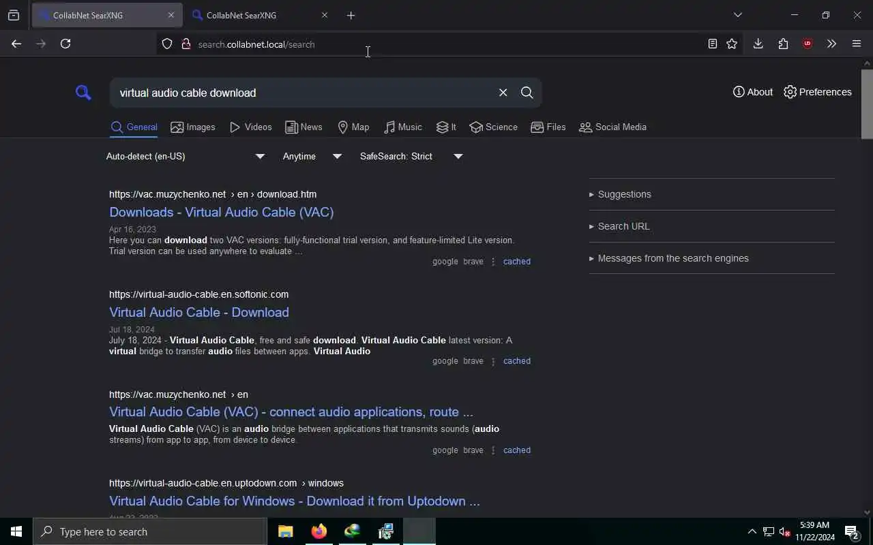Switch to the Science category
The image size is (873, 545).
coord(493,127)
